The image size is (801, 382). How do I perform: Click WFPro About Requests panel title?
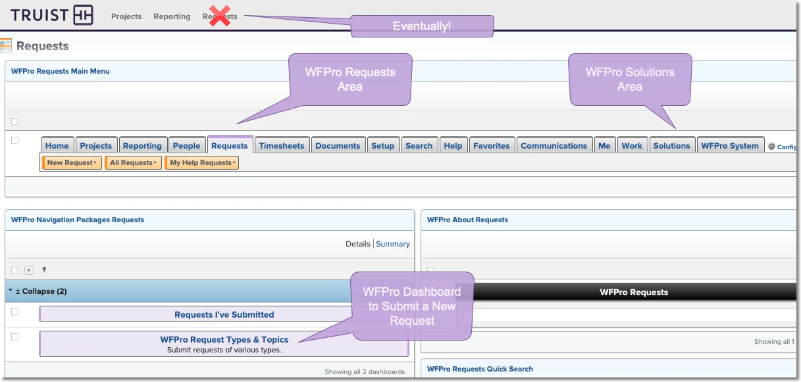click(x=467, y=220)
